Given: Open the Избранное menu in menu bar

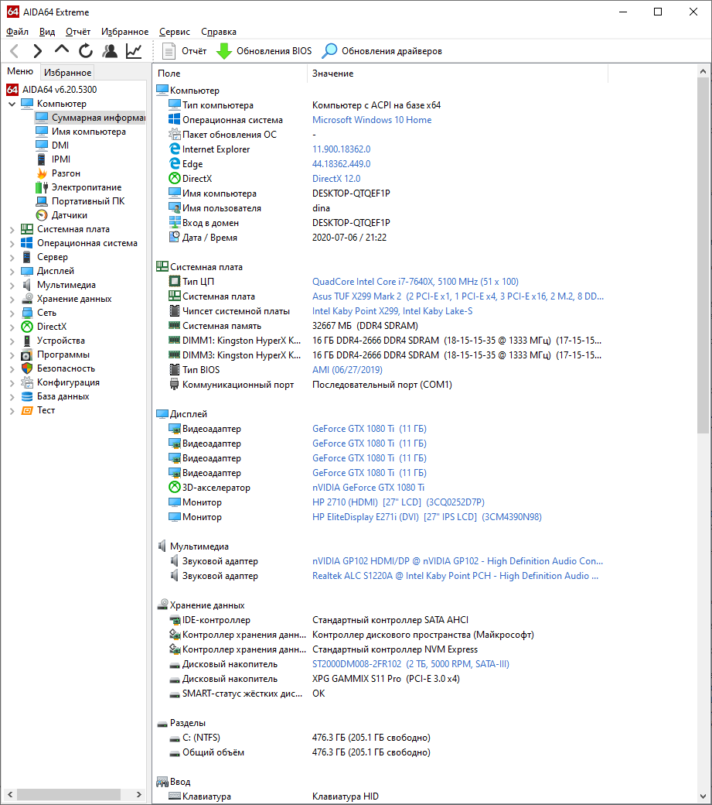Looking at the screenshot, I should coord(124,32).
